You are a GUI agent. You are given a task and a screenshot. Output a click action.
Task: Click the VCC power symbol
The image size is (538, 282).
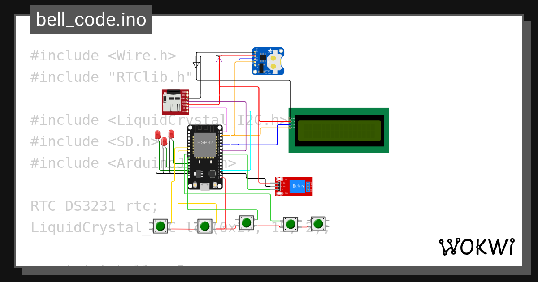click(219, 58)
